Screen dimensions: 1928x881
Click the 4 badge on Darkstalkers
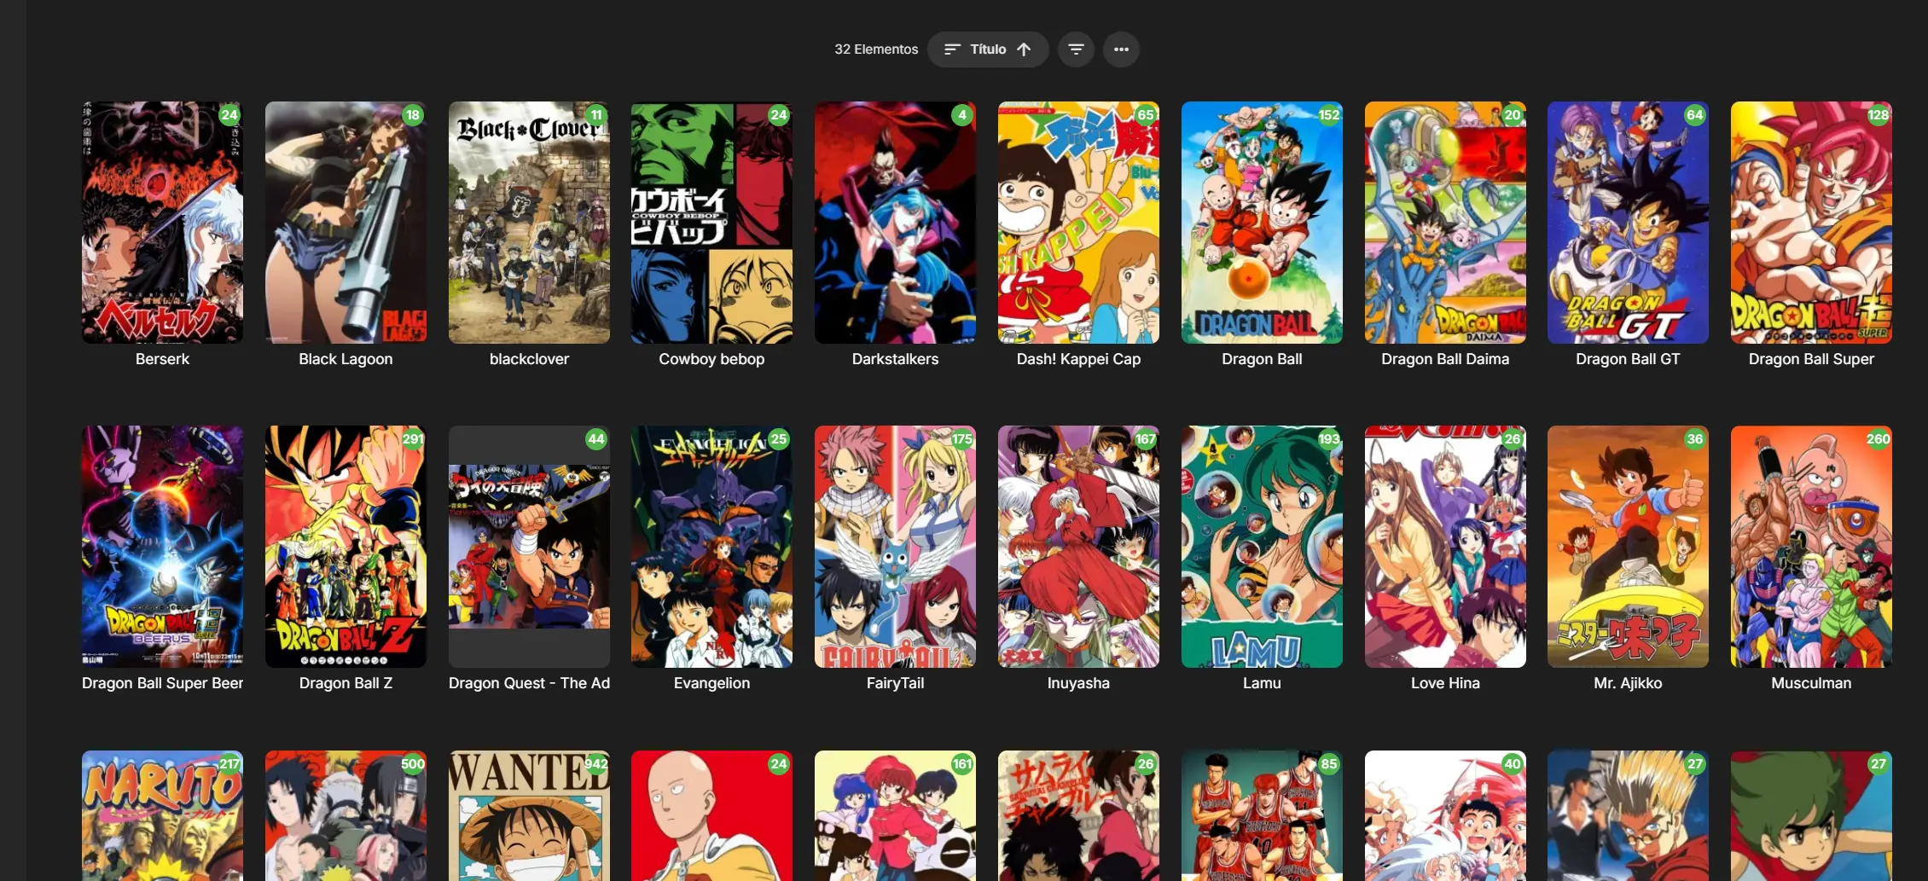coord(962,115)
